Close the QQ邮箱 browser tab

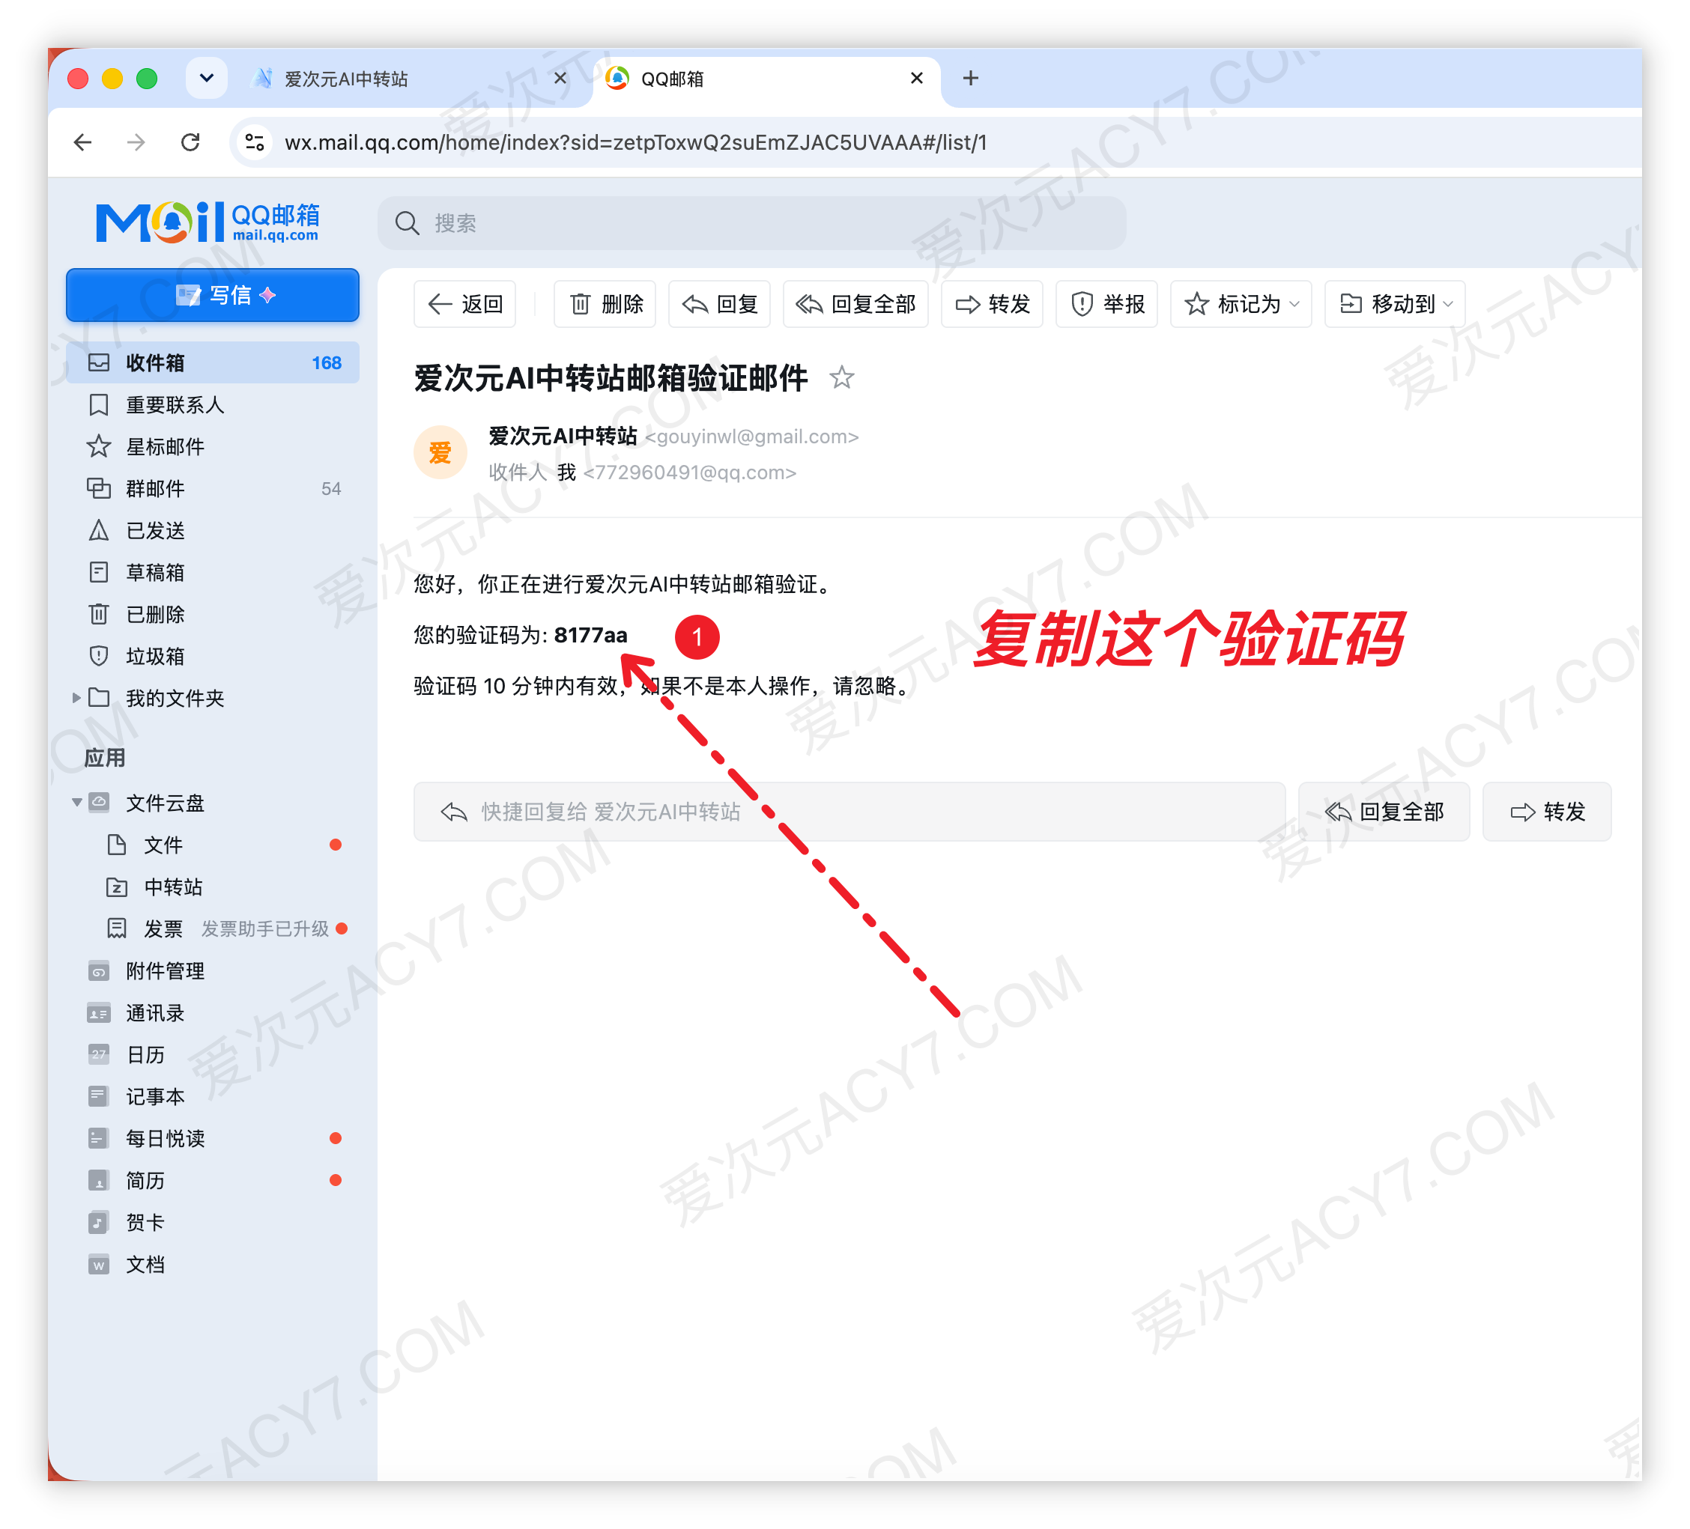tap(917, 79)
